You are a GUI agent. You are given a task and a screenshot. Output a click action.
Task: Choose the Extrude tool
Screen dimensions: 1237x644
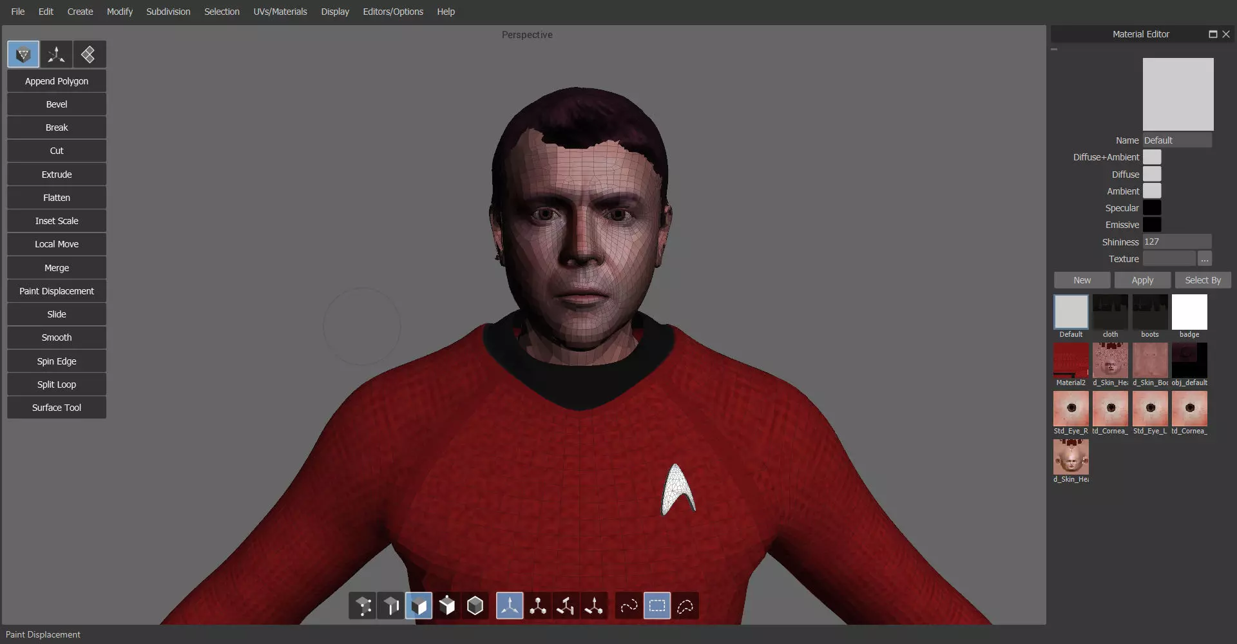click(x=57, y=175)
